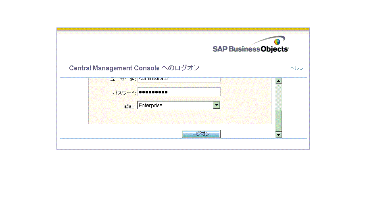
Task: Click the SAP BusinessObjects logo
Action: [x=251, y=44]
